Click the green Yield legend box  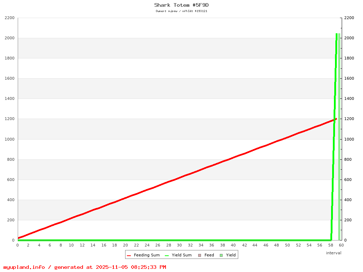[221, 255]
